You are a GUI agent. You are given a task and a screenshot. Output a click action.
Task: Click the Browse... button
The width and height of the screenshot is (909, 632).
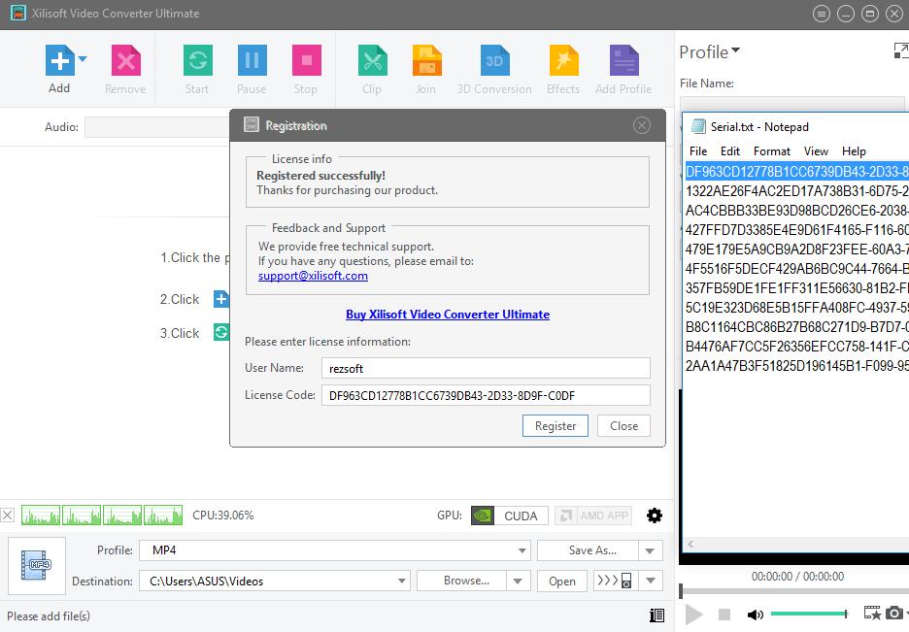click(x=462, y=581)
